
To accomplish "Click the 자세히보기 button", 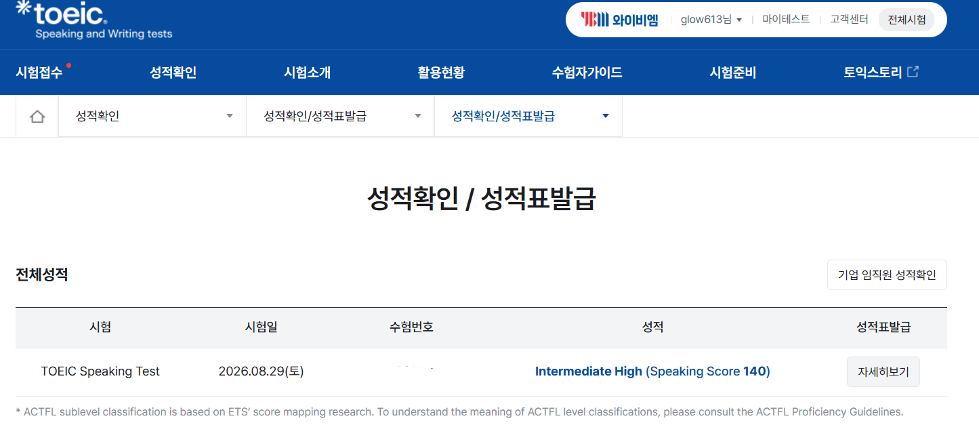I will [883, 371].
